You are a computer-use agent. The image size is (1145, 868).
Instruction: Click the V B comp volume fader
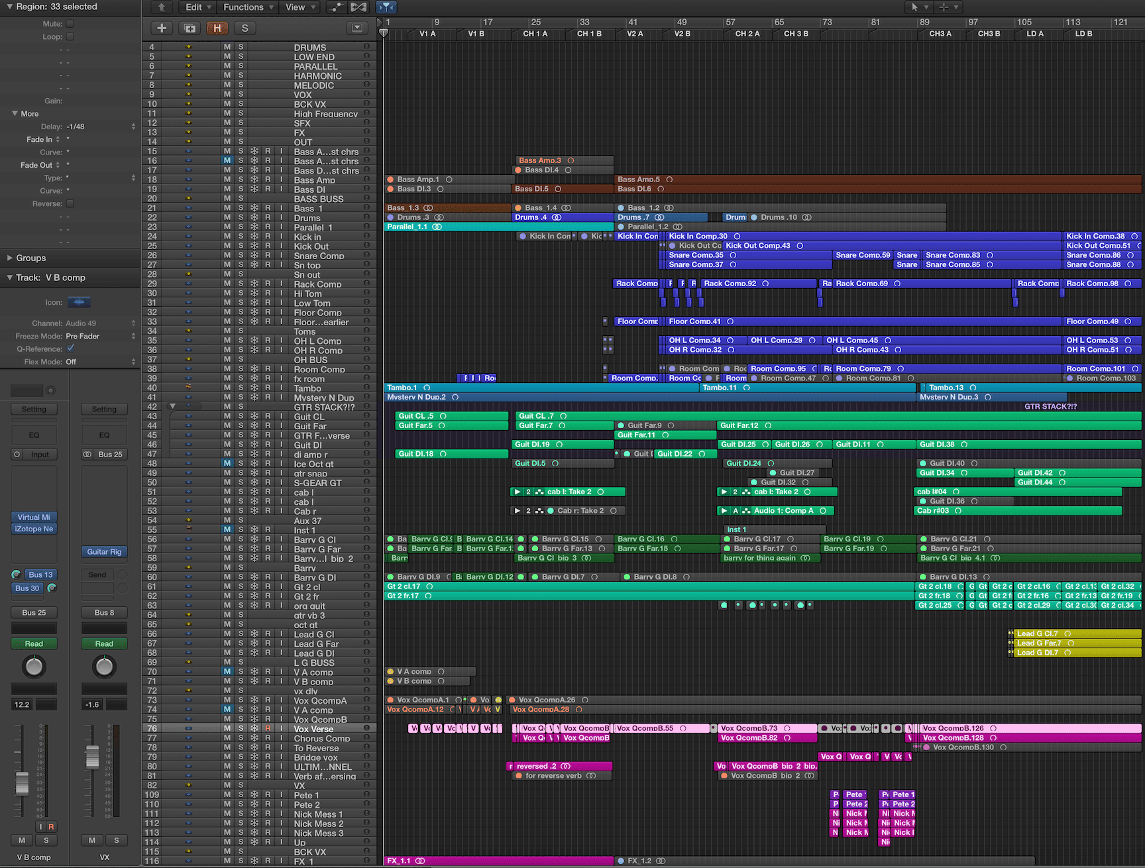pyautogui.click(x=22, y=784)
